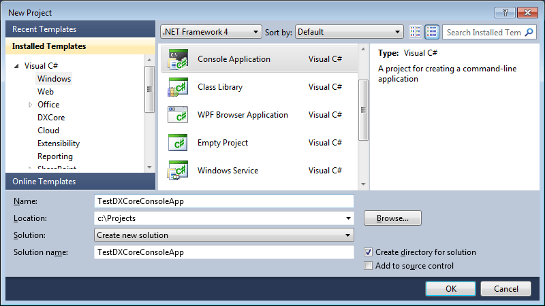
Task: Click the search magnifier icon
Action: click(529, 32)
